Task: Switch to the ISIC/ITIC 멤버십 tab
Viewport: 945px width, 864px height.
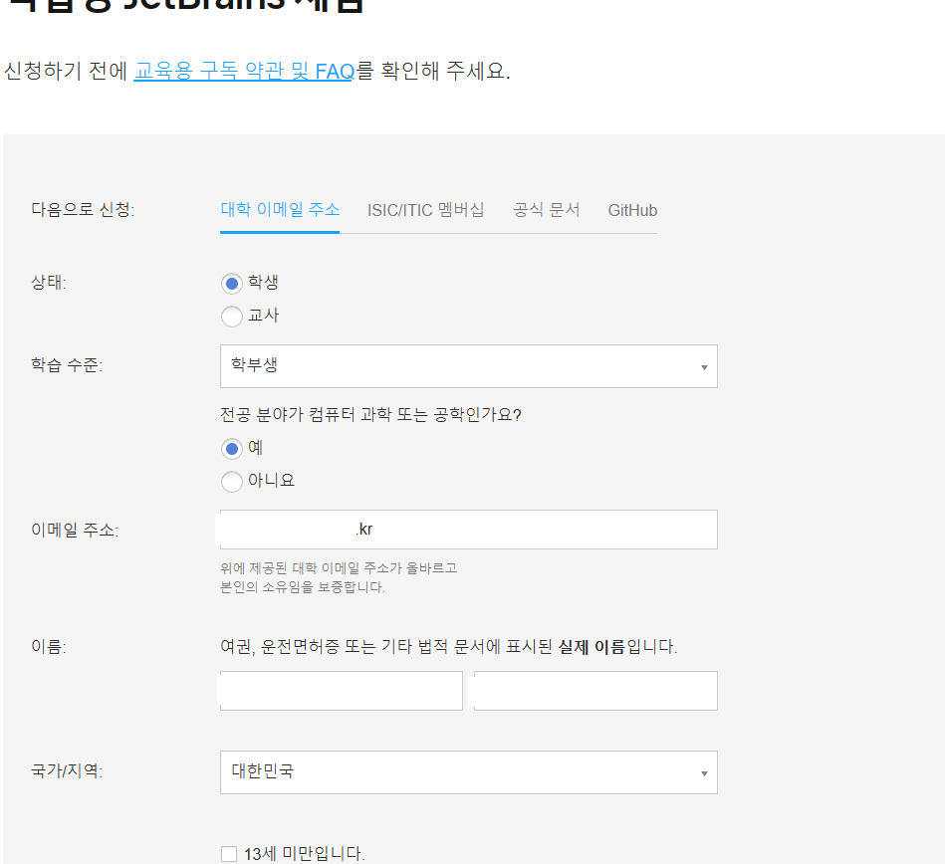Action: pos(425,210)
